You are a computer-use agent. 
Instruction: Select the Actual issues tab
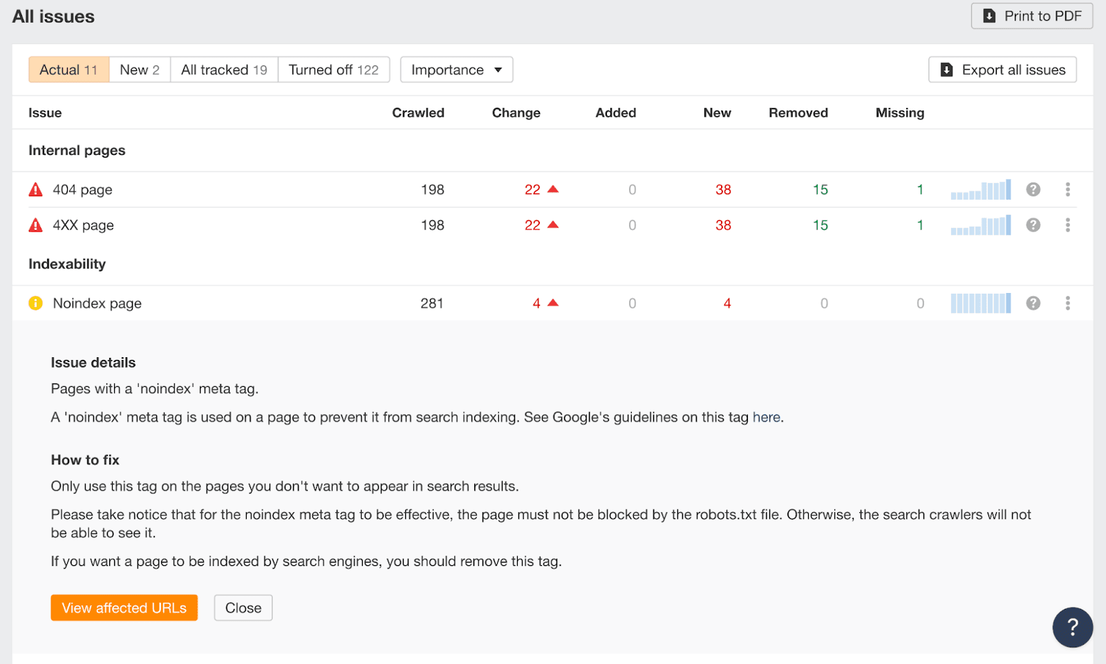(x=68, y=69)
